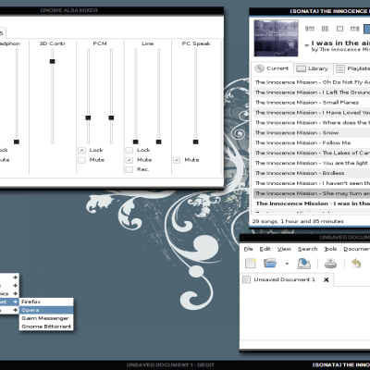
Task: Open the recent files dropdown arrow in gedit
Action: point(287,264)
